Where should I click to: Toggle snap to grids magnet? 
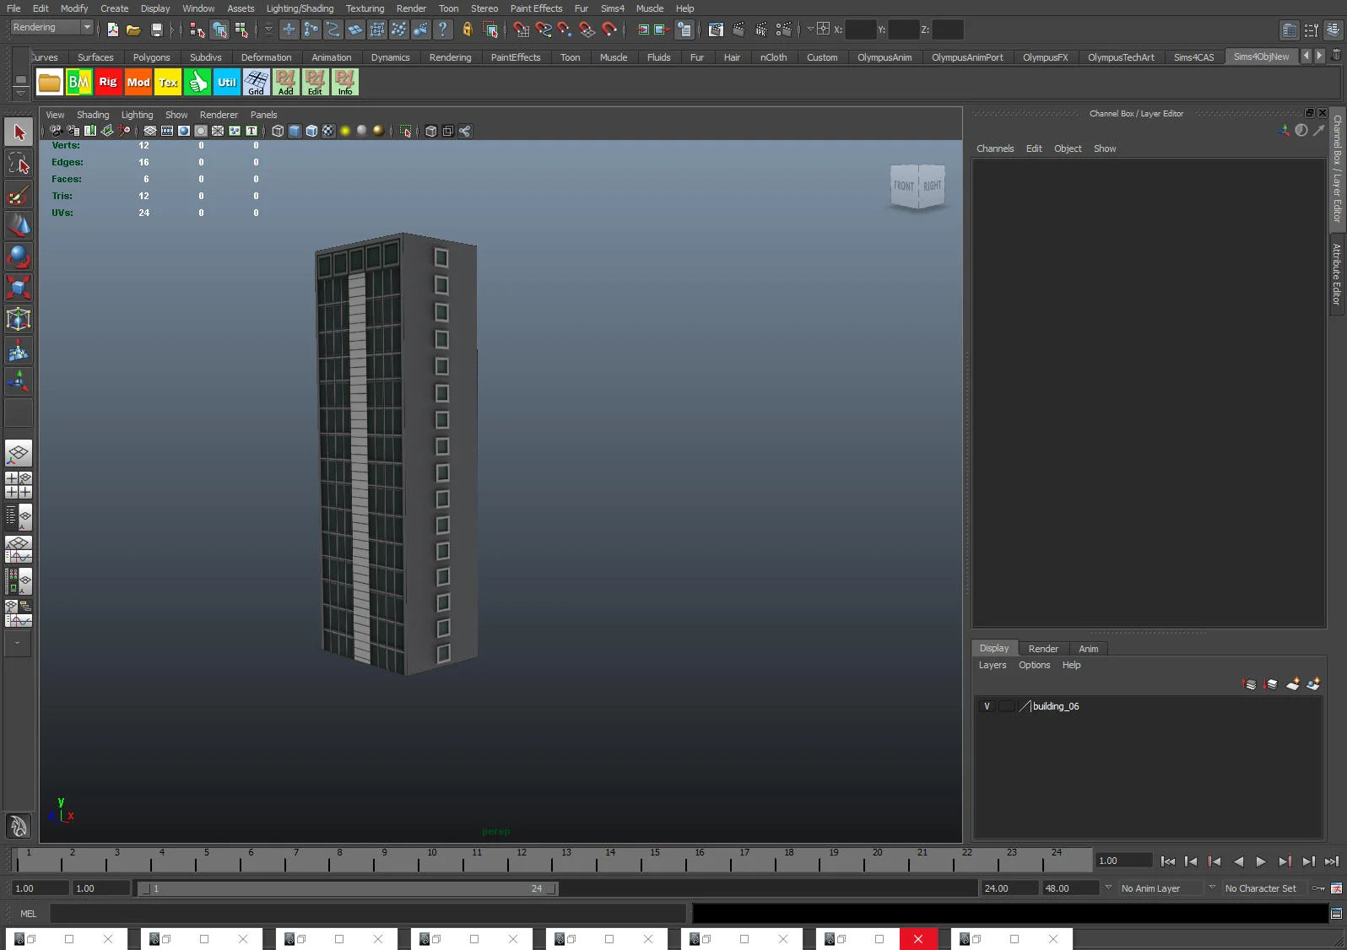(x=522, y=30)
